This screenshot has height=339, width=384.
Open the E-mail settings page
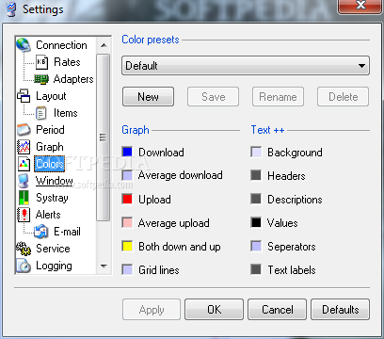pos(67,232)
